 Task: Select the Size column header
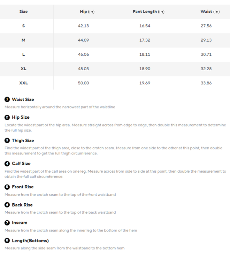pos(23,12)
